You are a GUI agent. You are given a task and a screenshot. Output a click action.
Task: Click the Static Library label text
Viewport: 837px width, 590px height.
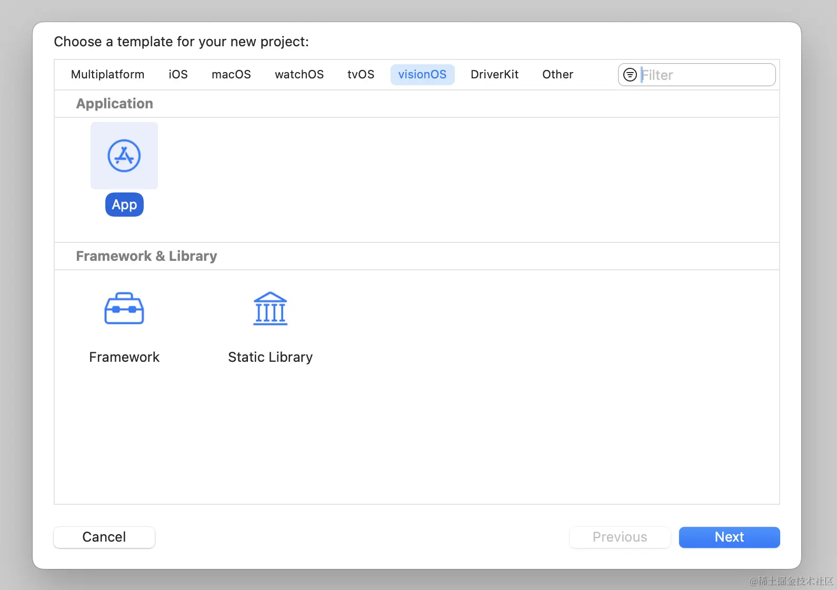[x=271, y=357]
